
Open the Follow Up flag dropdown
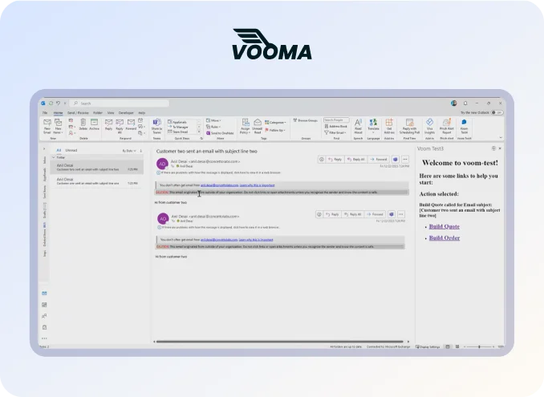275,130
